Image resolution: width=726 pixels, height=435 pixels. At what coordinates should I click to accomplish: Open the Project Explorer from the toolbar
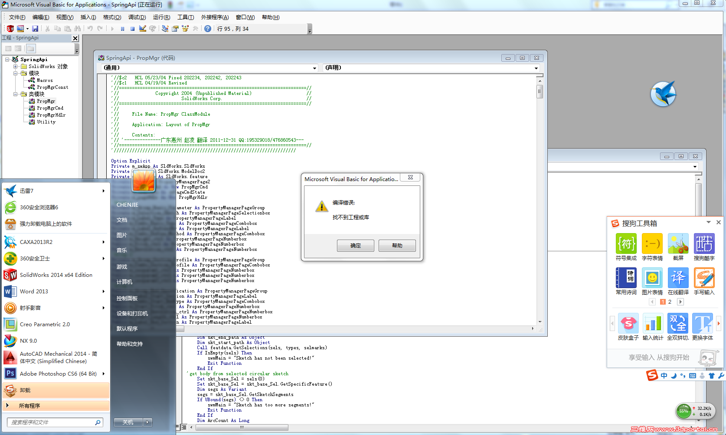click(x=165, y=29)
